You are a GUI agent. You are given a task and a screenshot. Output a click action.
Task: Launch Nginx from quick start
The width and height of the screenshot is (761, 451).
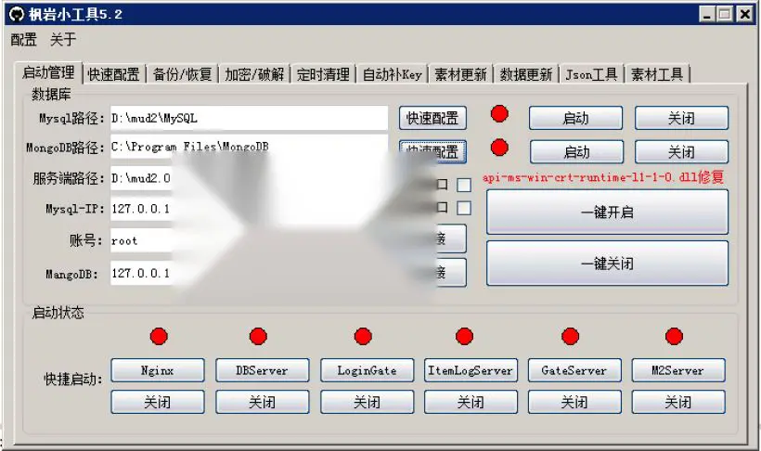coord(157,370)
